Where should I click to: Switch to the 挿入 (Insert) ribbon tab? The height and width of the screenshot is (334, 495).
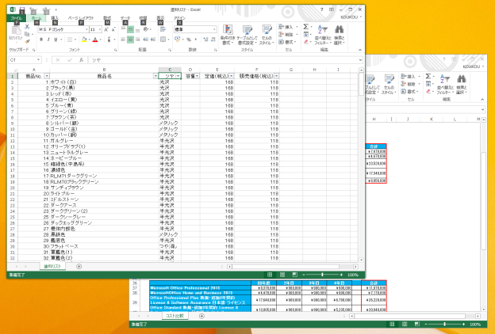point(53,17)
